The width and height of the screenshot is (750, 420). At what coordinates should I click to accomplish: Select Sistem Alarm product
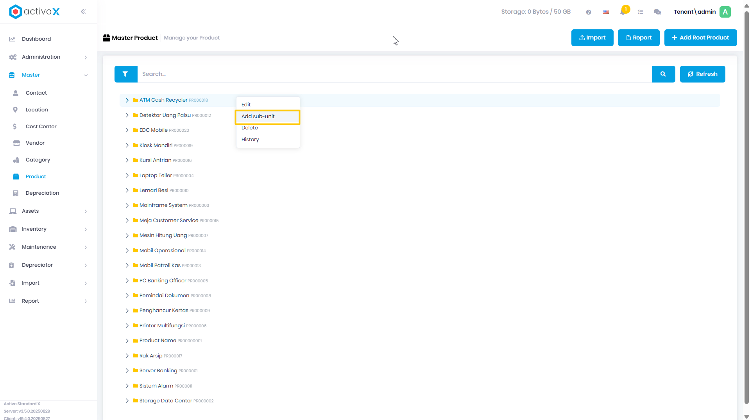tap(156, 386)
